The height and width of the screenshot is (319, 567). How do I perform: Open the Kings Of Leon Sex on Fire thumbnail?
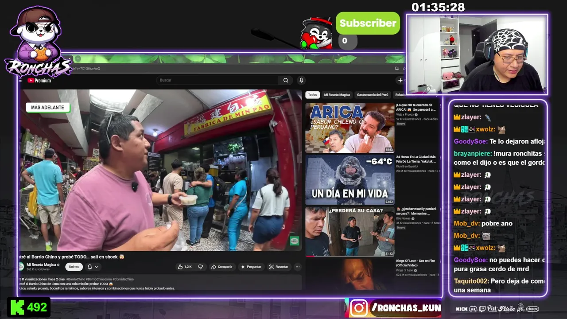[x=350, y=275]
